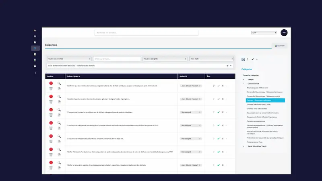Mark first row status as question mark
The width and height of the screenshot is (322, 181).
pos(213,86)
